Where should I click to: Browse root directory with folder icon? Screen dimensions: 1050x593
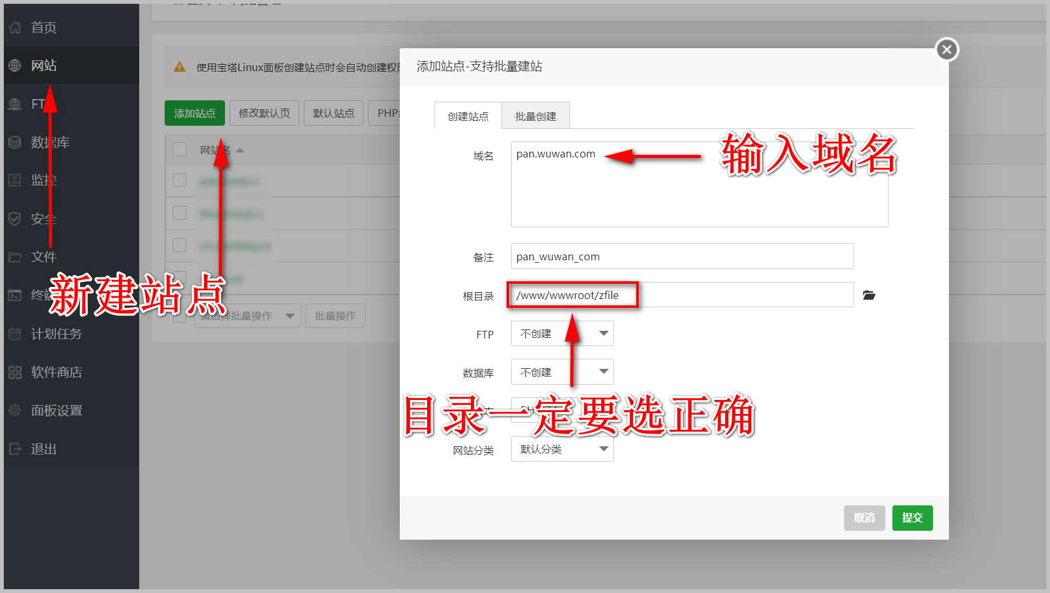(x=869, y=295)
